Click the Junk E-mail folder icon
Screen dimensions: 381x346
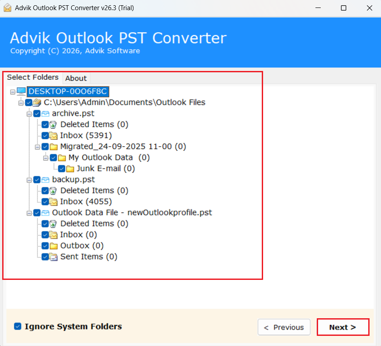click(70, 169)
